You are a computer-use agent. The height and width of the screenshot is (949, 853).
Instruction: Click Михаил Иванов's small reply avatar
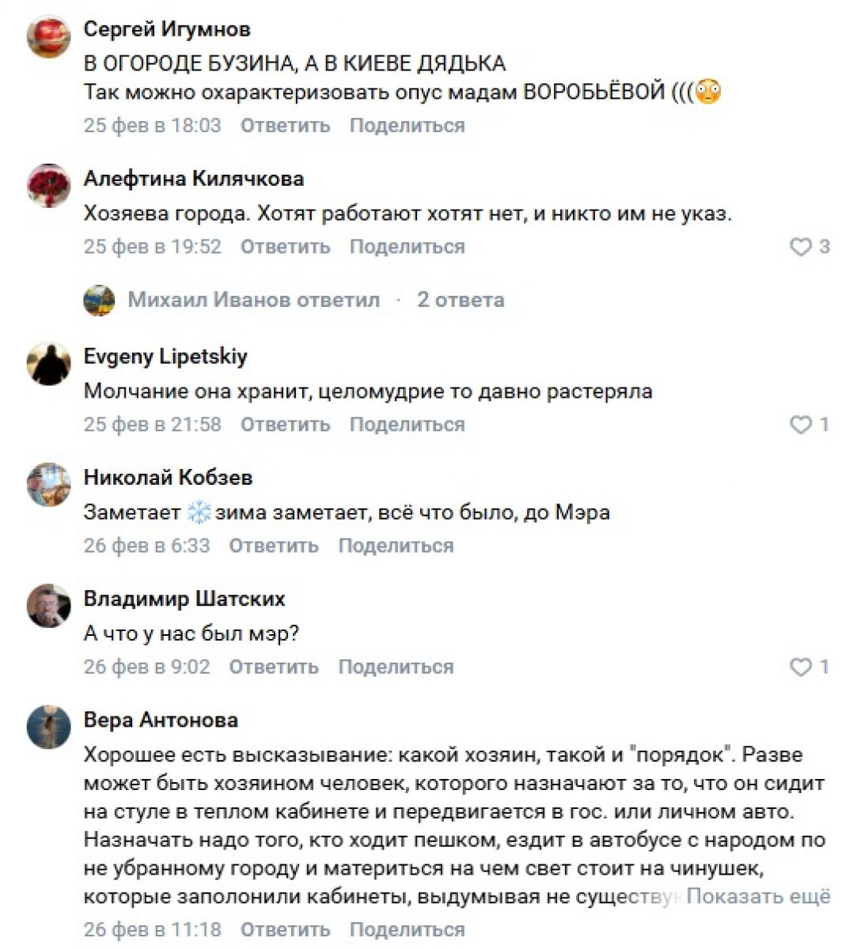(100, 301)
